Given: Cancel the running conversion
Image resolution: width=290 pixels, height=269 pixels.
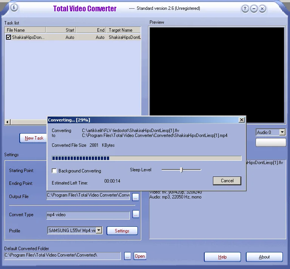Looking at the screenshot, I should pos(227,181).
